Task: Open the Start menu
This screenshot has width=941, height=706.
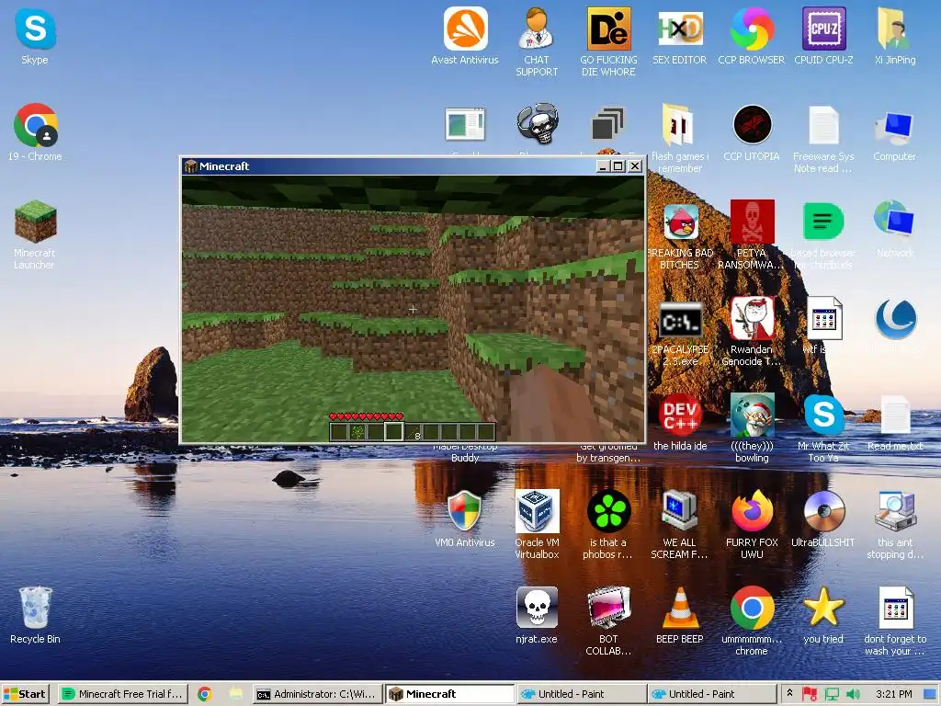Action: tap(25, 694)
